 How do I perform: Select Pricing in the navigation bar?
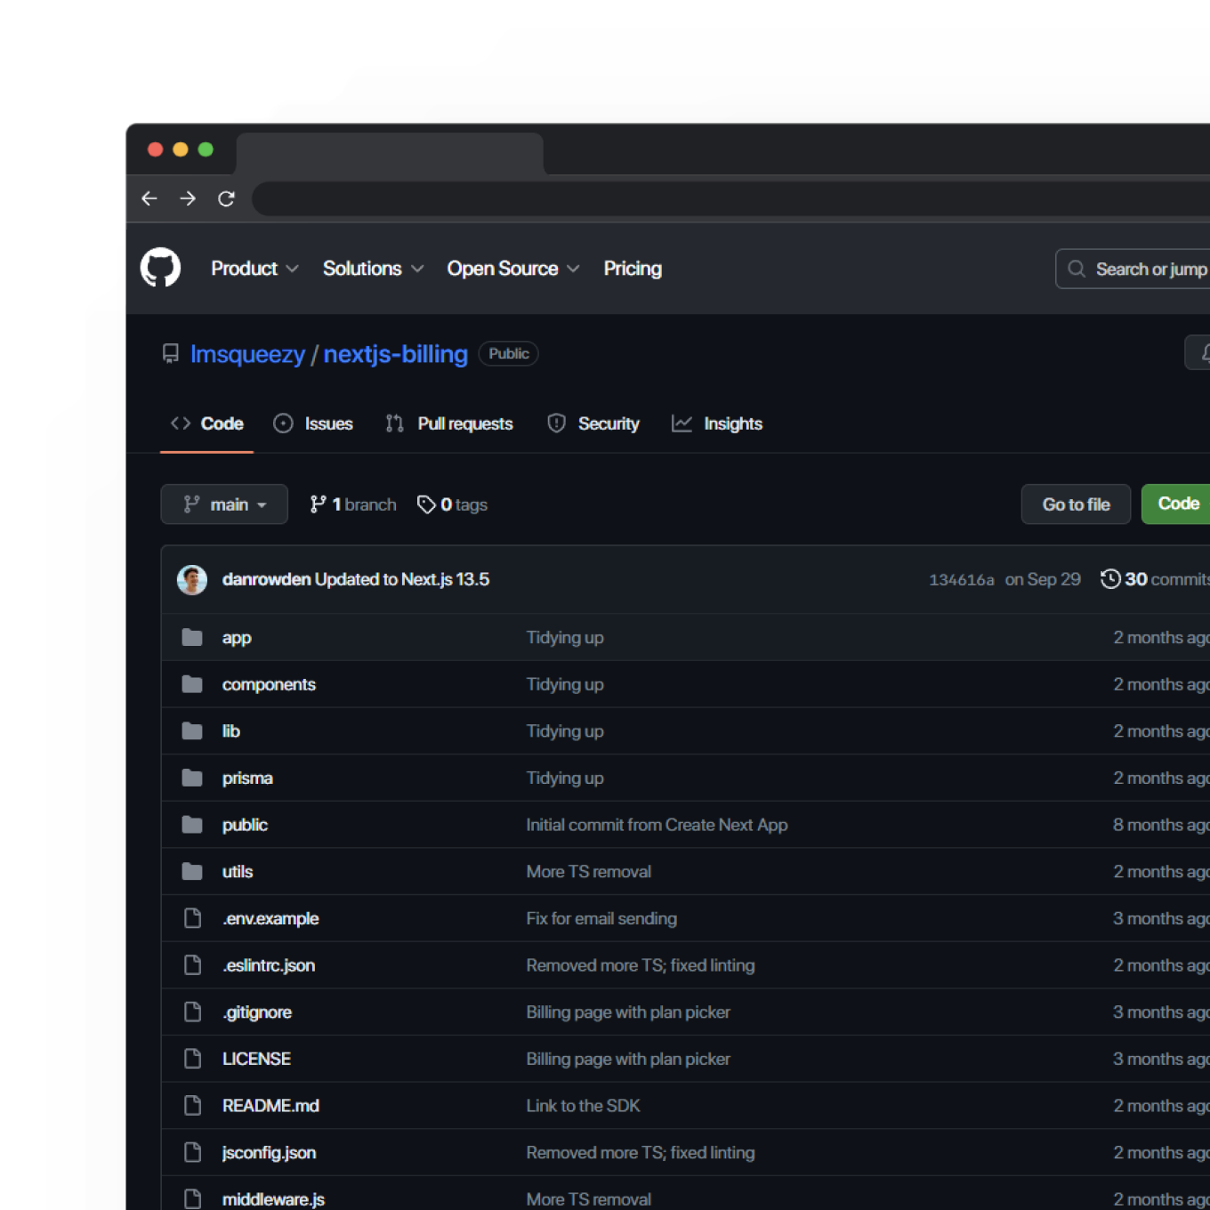pyautogui.click(x=632, y=269)
